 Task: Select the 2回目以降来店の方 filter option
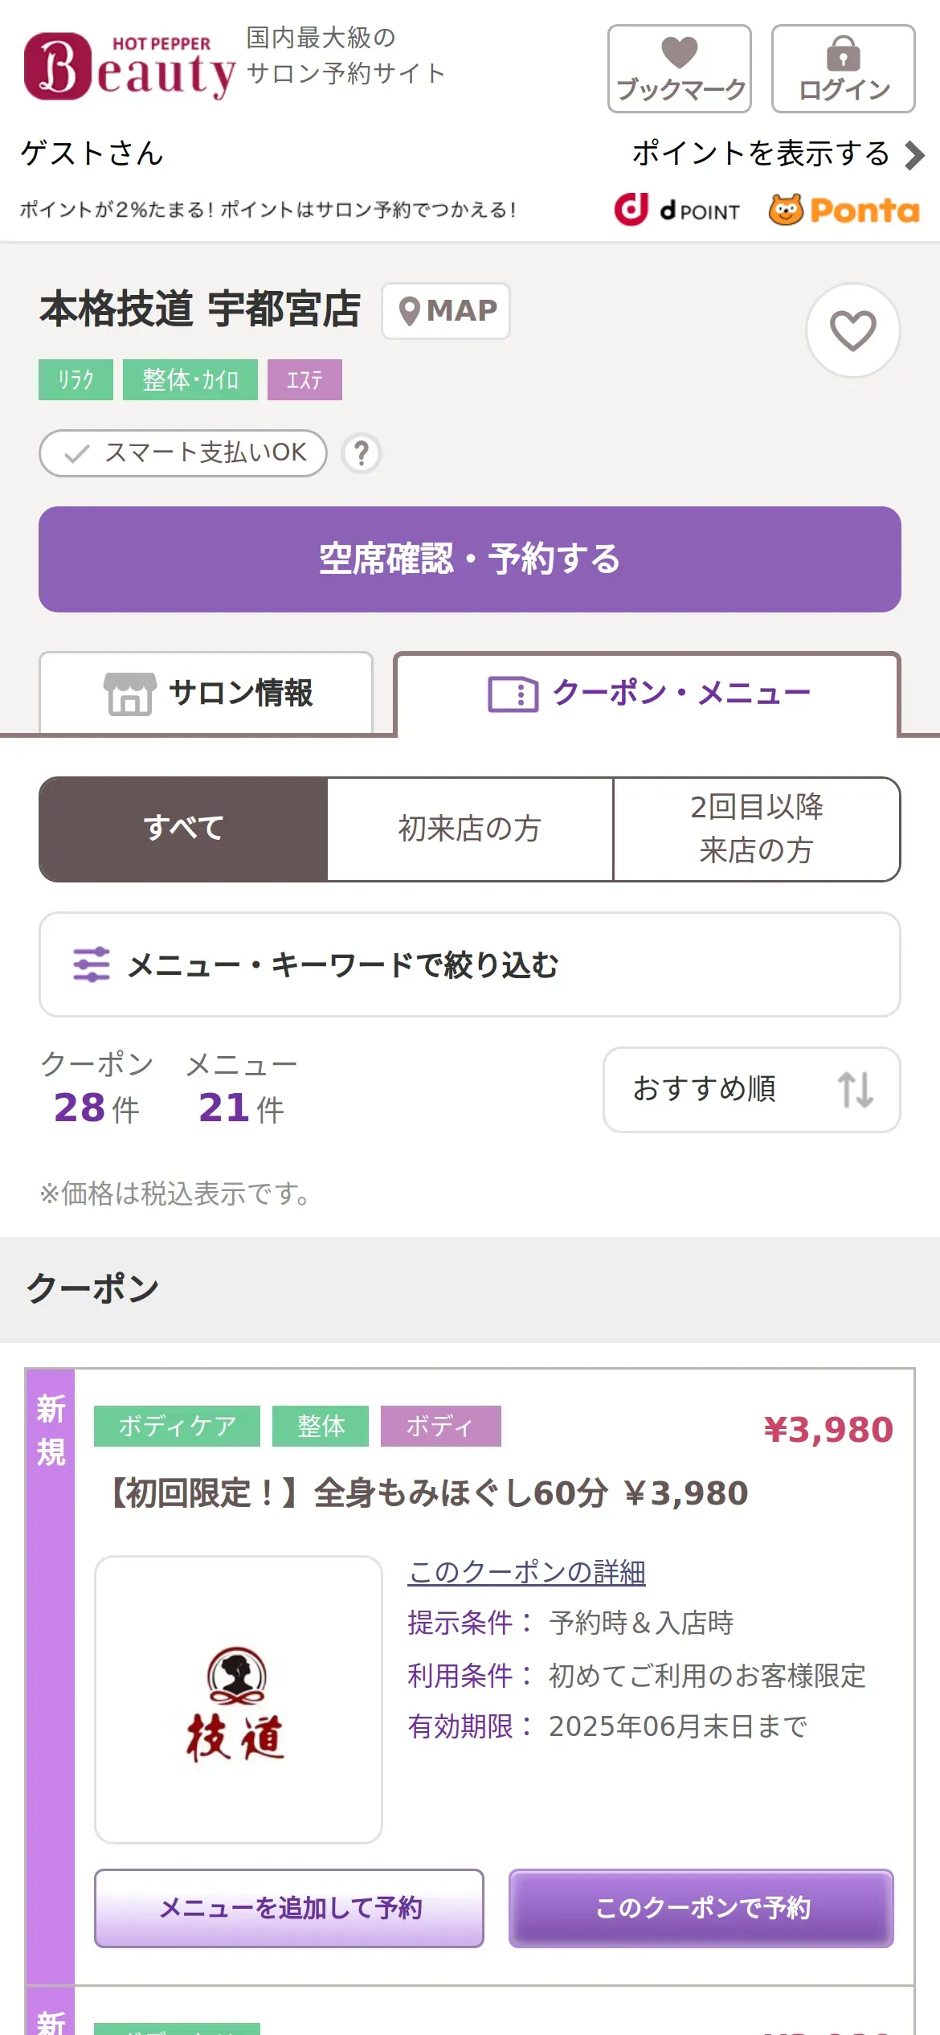pyautogui.click(x=757, y=829)
